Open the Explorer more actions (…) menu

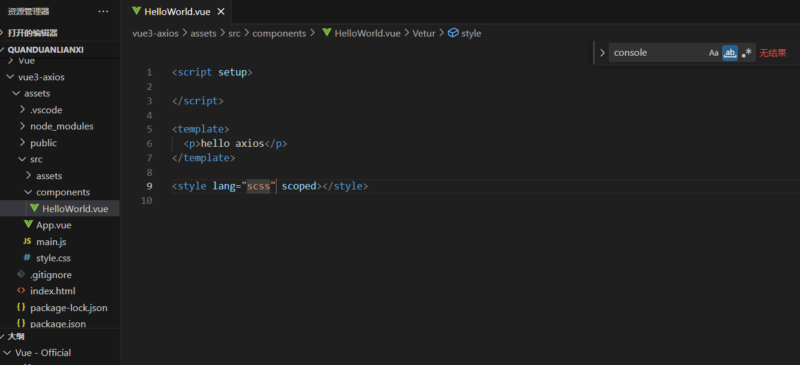[103, 11]
